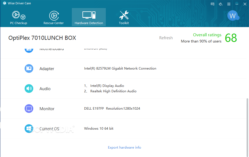The image size is (249, 157).
Task: Switch to Rescue Center tab
Action: [54, 17]
